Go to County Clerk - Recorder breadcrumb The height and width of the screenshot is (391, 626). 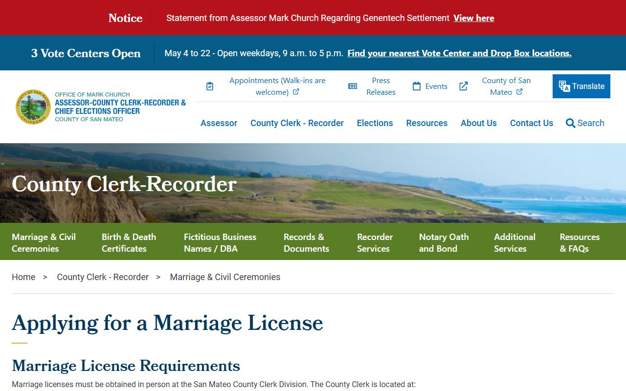103,277
